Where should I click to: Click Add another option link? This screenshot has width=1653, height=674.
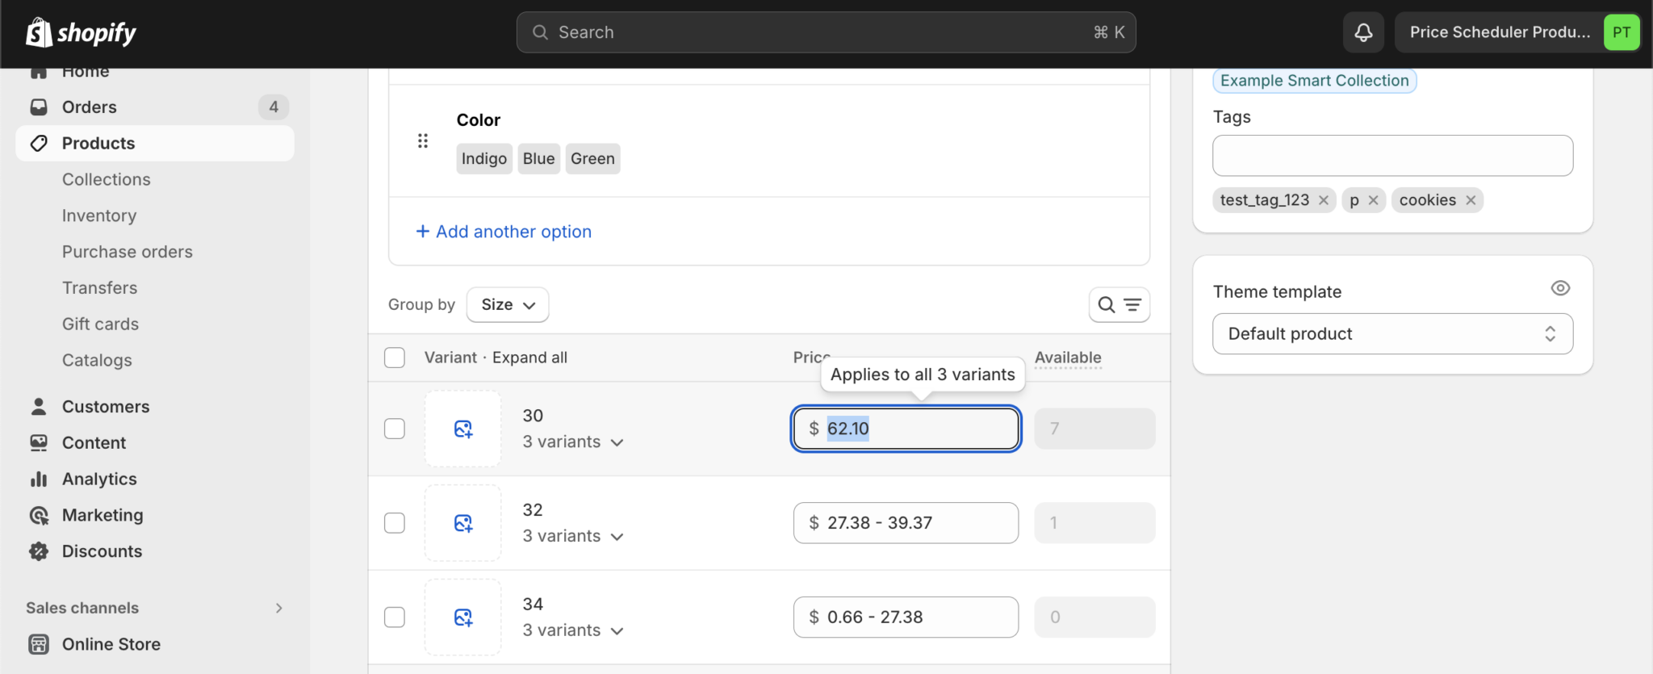504,232
